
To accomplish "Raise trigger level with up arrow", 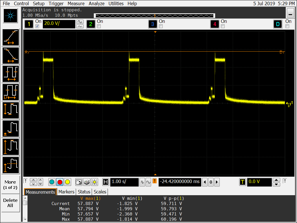I will tap(276, 180).
